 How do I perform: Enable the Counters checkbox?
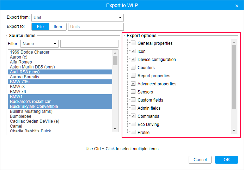[x=133, y=68]
